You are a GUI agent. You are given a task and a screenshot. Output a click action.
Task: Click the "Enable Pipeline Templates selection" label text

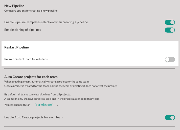[46, 22]
